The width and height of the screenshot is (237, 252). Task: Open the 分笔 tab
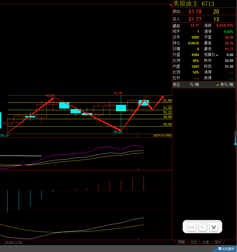(206, 242)
